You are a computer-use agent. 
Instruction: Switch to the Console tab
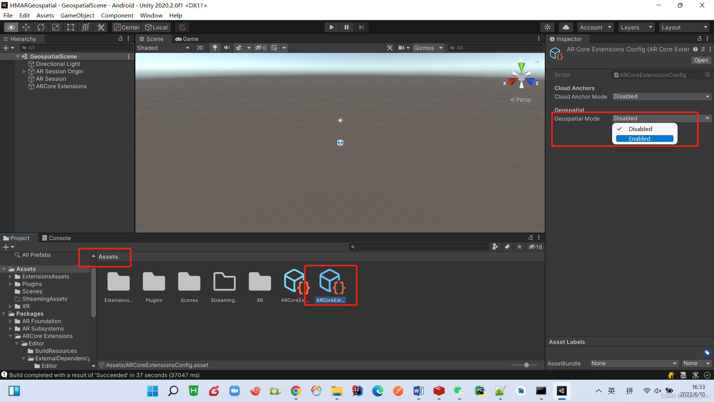click(x=56, y=238)
